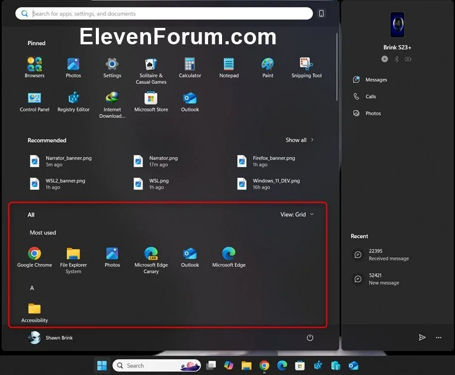This screenshot has height=375, width=455.
Task: Open Microsoft Store on taskbar
Action: tap(300, 365)
